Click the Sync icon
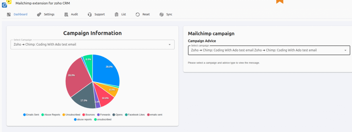This screenshot has height=132, width=352. [x=162, y=14]
